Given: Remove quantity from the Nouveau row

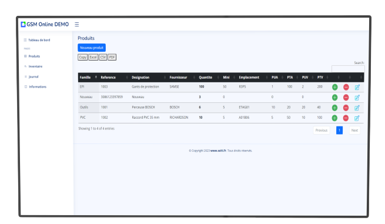Looking at the screenshot, I should pos(346,98).
